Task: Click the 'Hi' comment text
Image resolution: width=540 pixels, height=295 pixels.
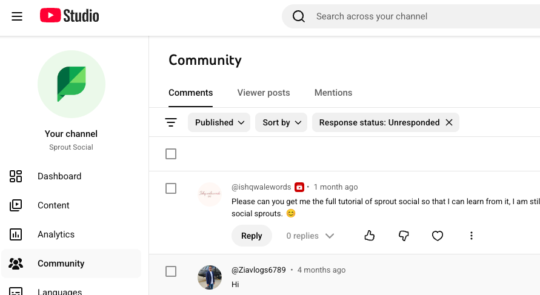Action: pyautogui.click(x=235, y=284)
